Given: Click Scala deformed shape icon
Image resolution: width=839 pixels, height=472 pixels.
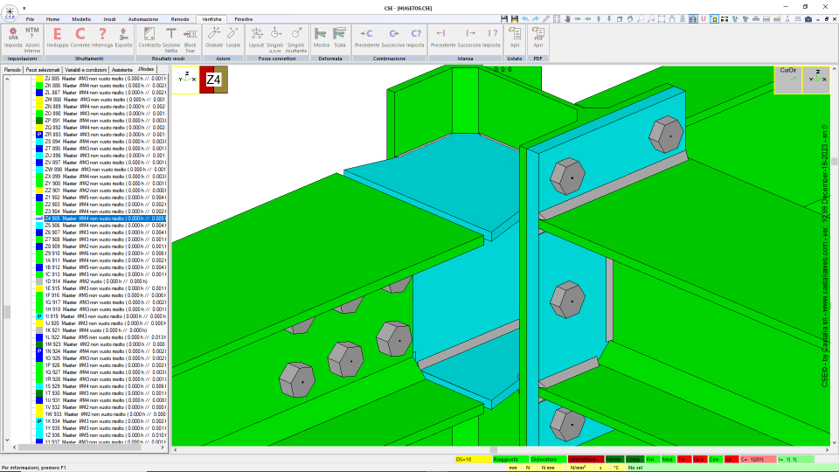Looking at the screenshot, I should (340, 38).
